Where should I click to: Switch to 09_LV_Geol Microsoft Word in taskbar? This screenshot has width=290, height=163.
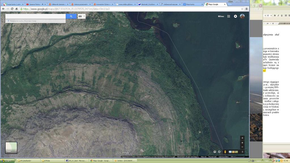pos(77,161)
